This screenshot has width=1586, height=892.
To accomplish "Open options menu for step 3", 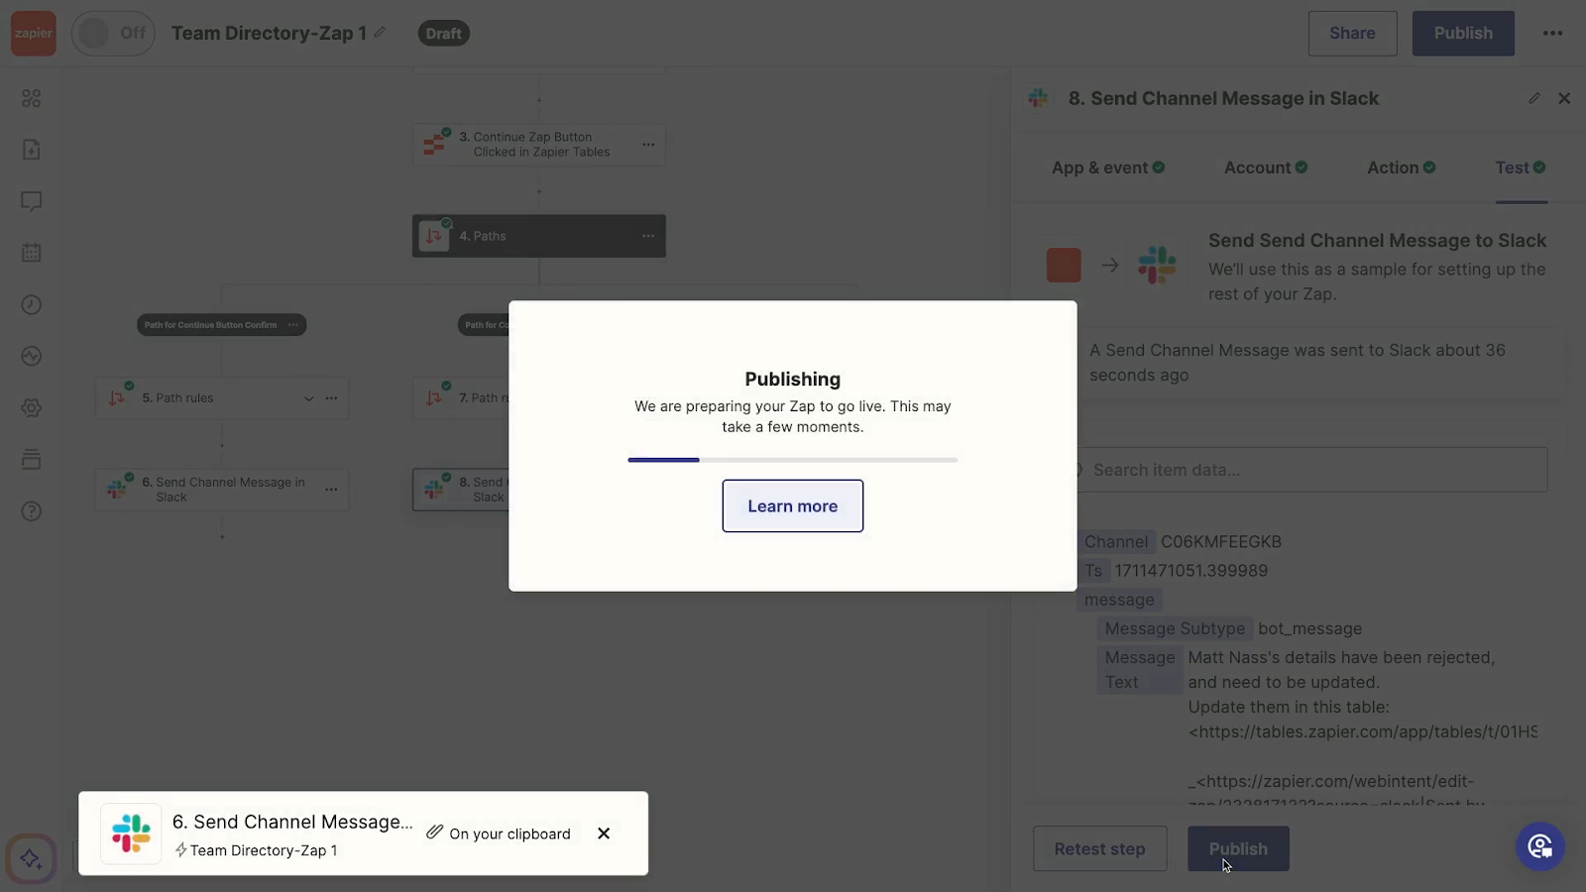I will point(648,145).
